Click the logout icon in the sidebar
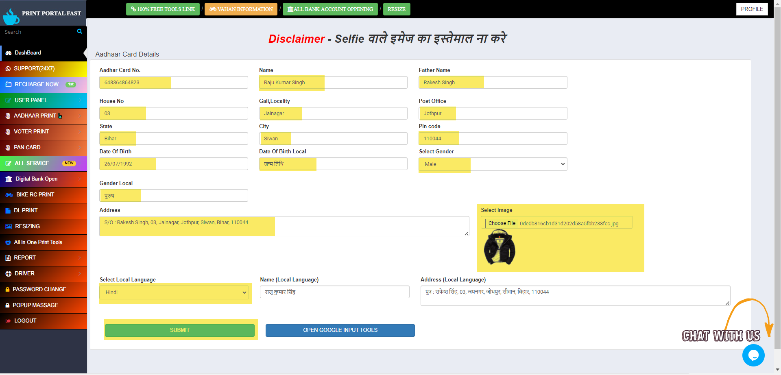Screen dimensions: 781x375 pyautogui.click(x=8, y=321)
